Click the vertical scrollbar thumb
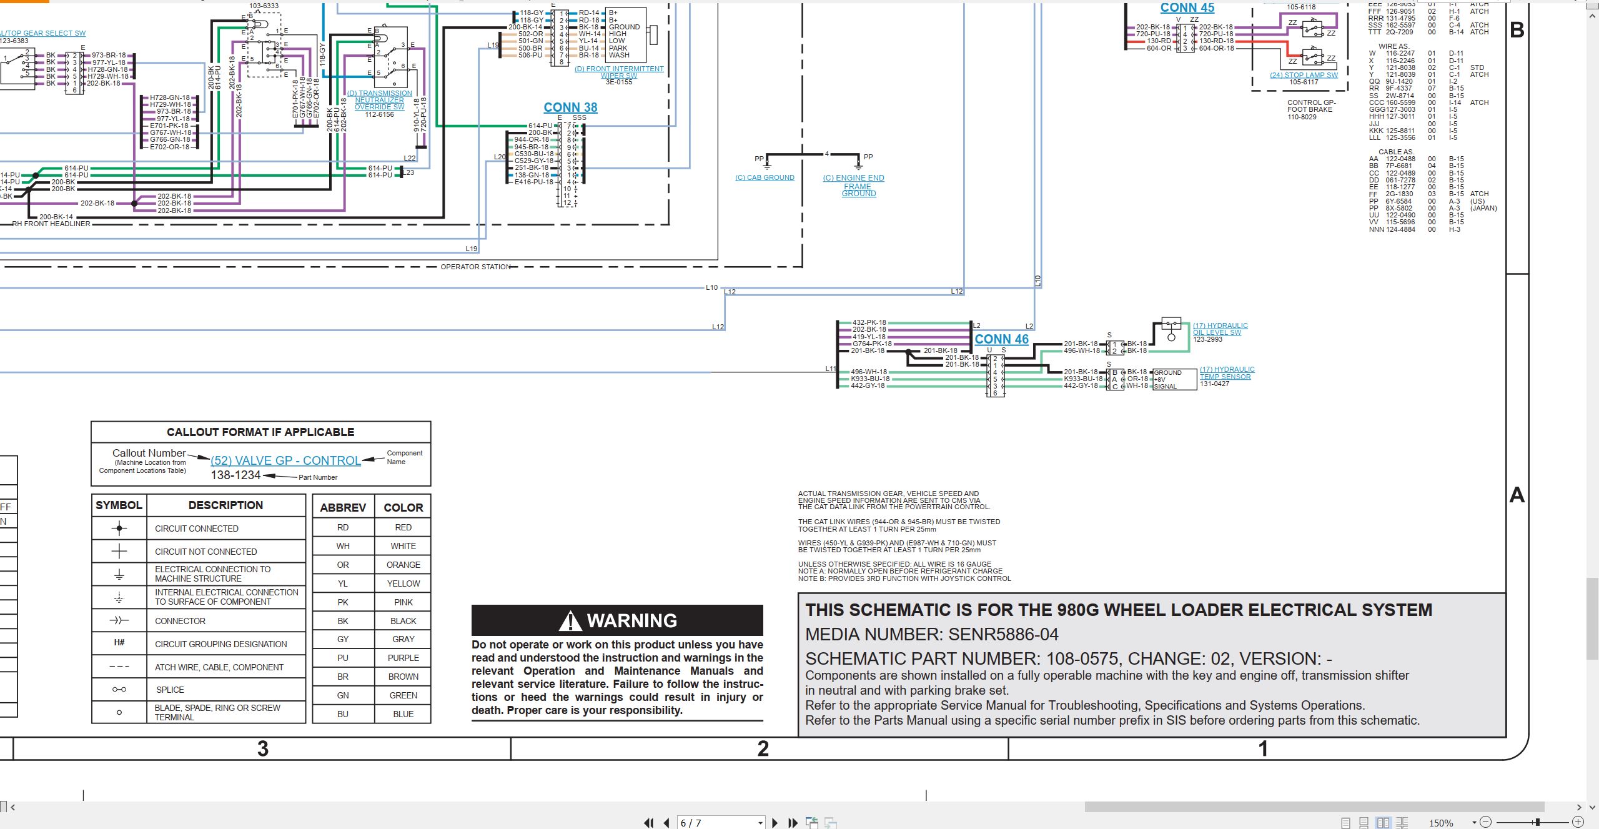Screen dimensions: 1599x829 tap(1593, 618)
